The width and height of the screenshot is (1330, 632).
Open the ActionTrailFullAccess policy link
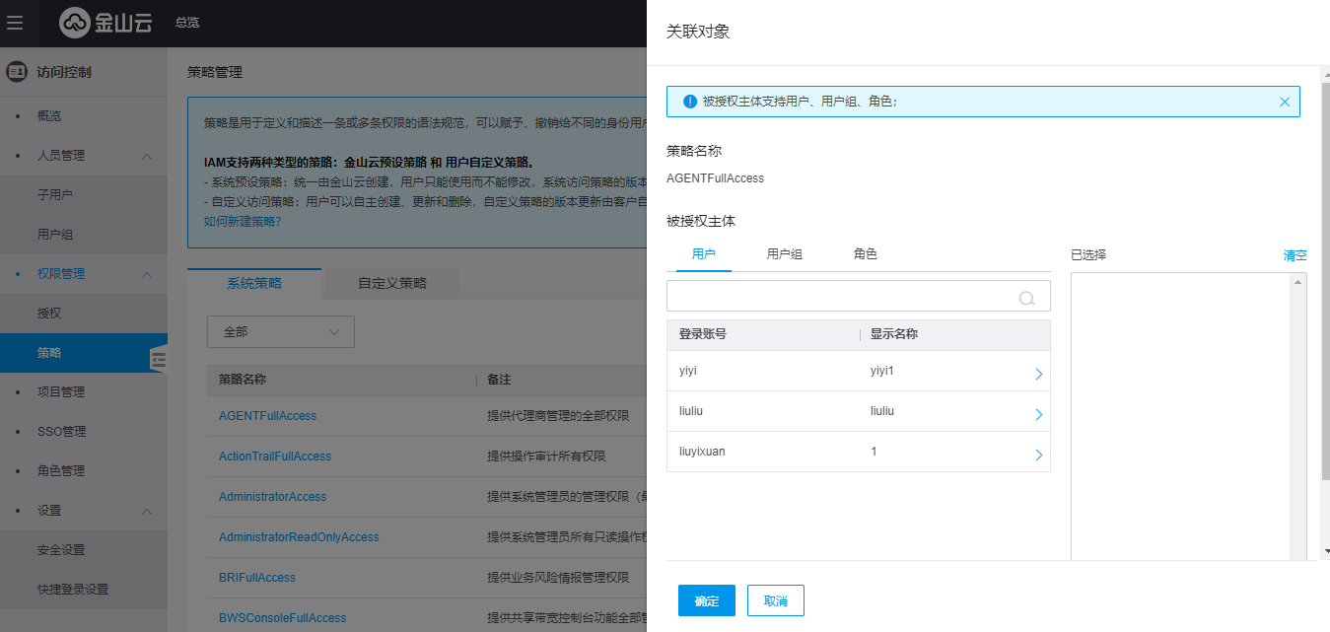tap(275, 456)
